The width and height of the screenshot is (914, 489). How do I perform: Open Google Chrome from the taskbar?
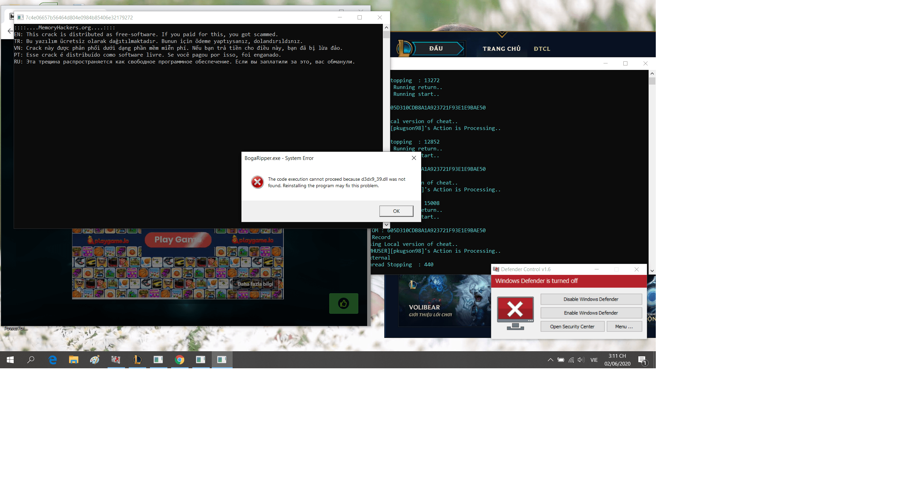click(180, 360)
